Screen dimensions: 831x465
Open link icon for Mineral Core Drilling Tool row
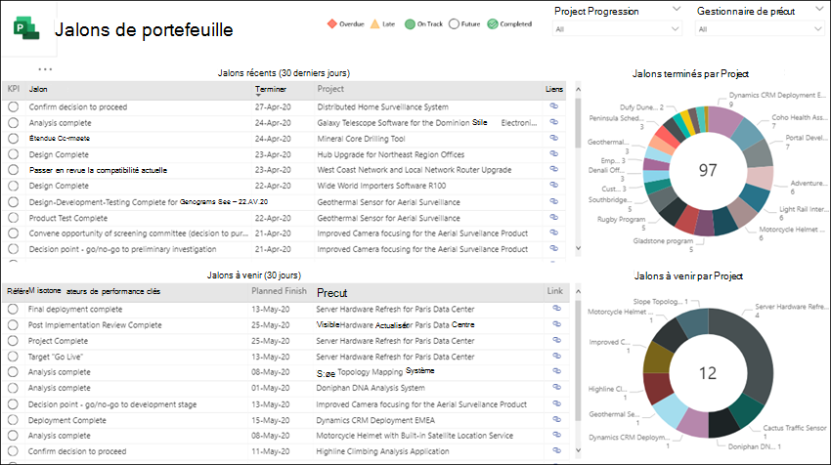click(553, 138)
